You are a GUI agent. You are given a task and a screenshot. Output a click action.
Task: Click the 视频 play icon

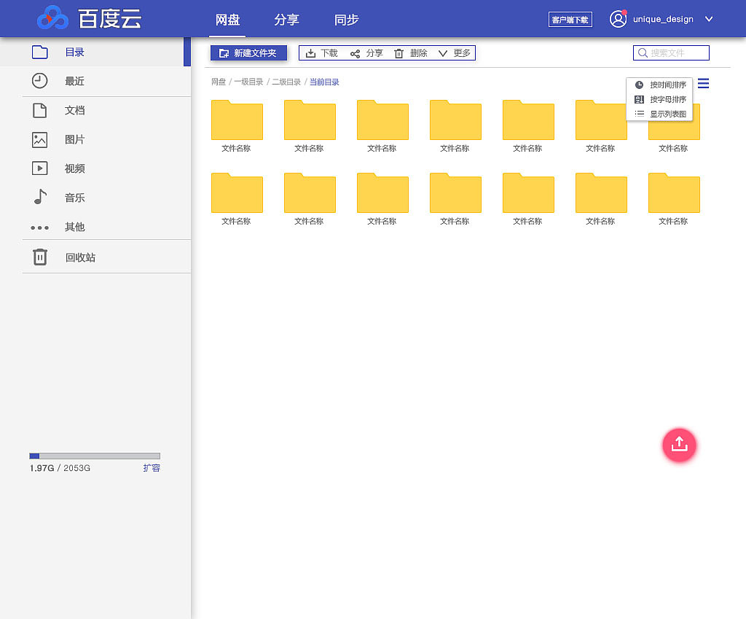click(x=40, y=168)
